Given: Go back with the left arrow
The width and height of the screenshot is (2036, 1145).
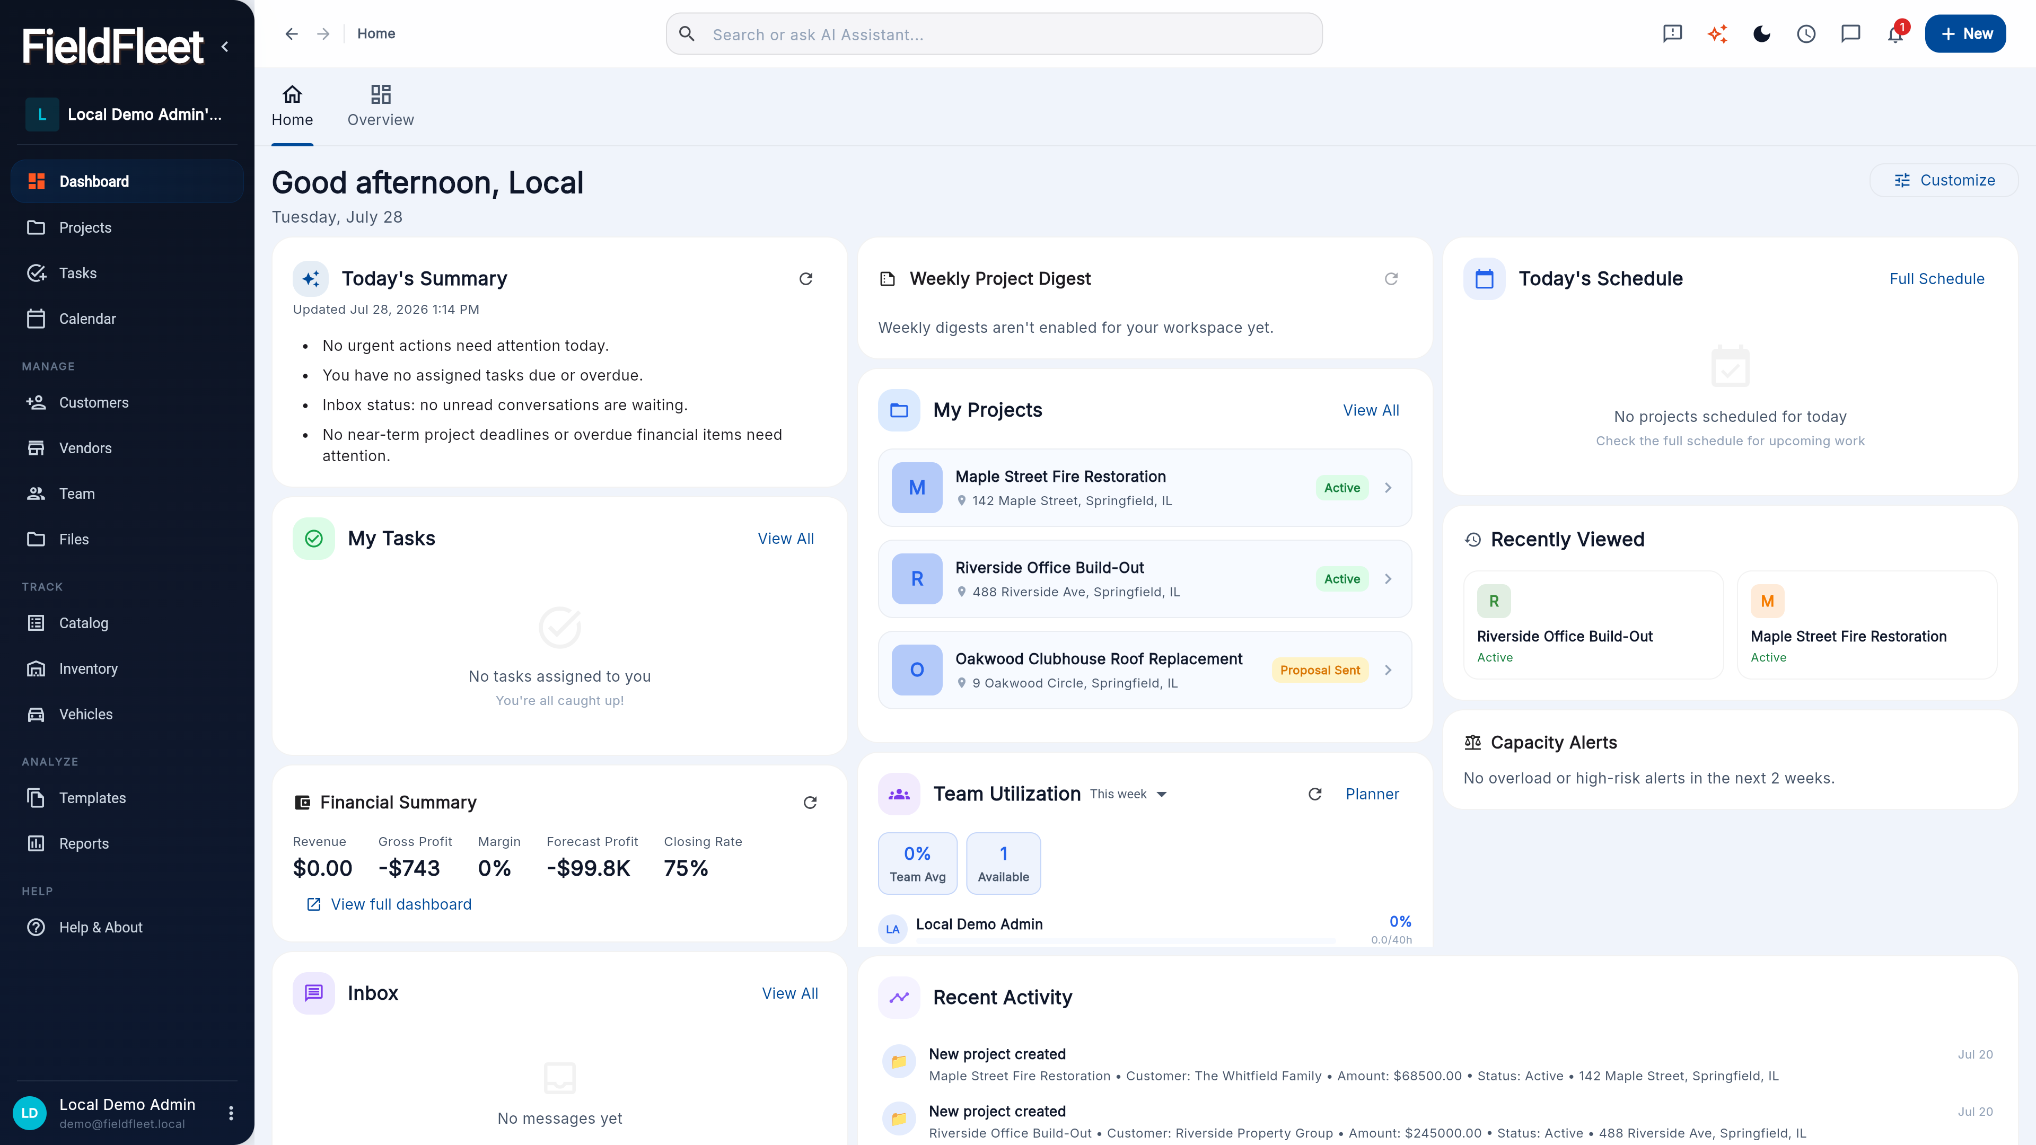Looking at the screenshot, I should 292,34.
